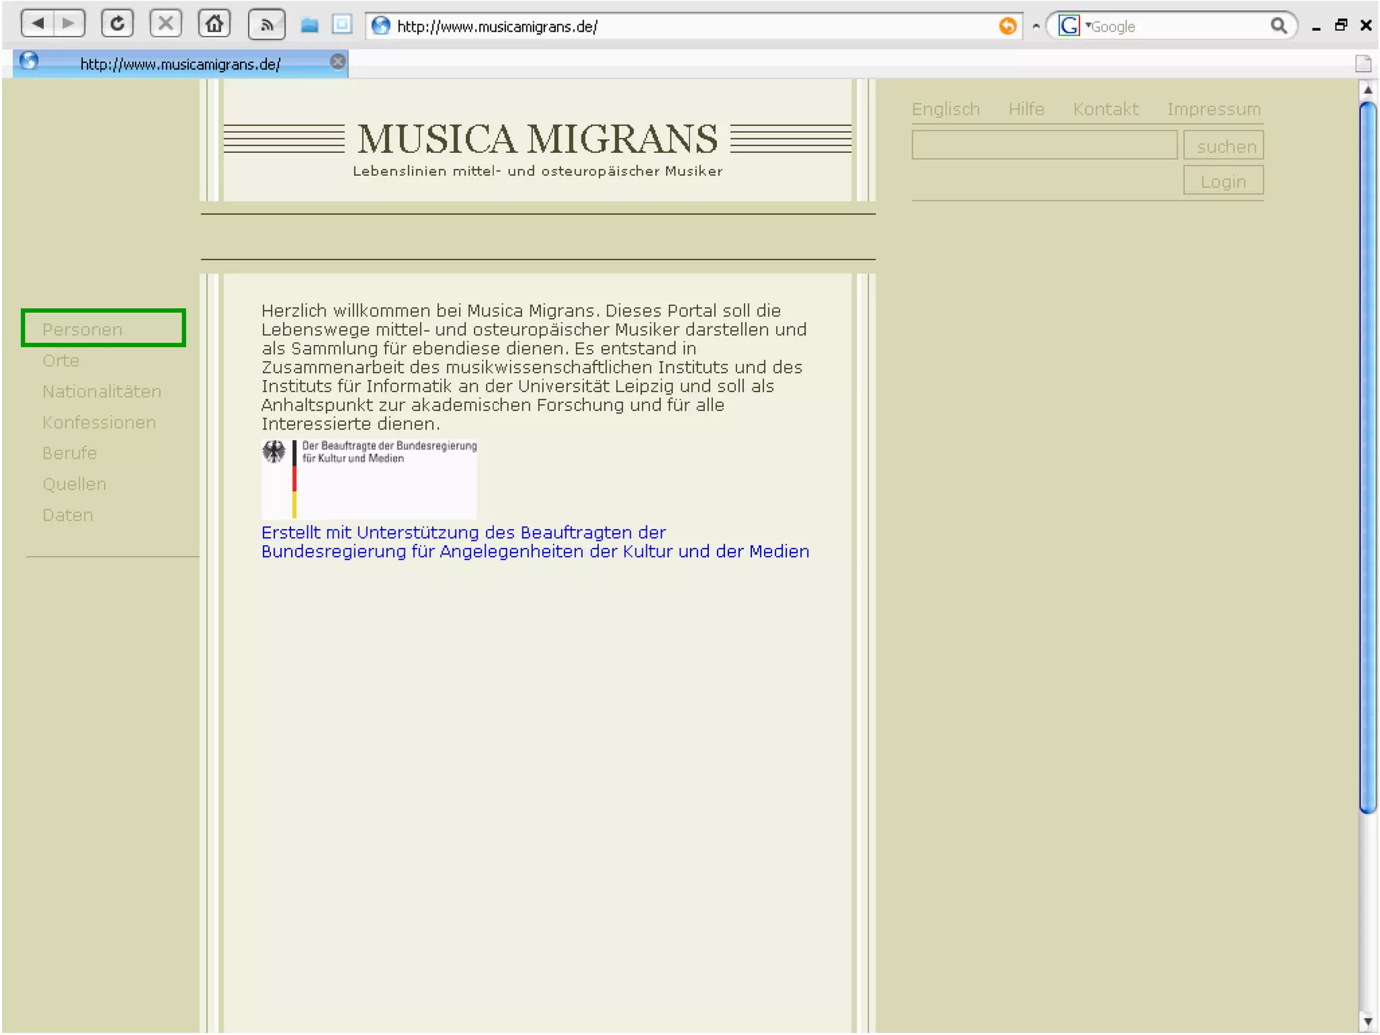This screenshot has height=1035, width=1380.
Task: Switch language via the Englisch link
Action: click(945, 109)
